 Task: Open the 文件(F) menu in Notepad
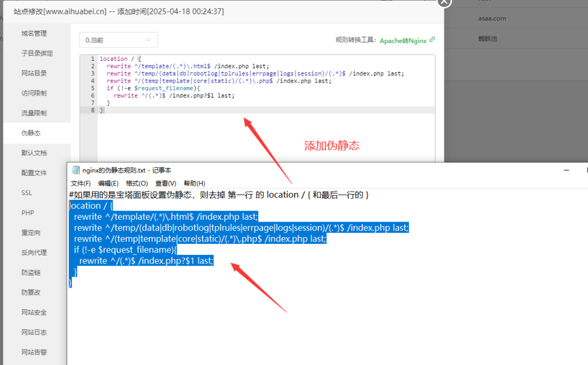click(80, 183)
